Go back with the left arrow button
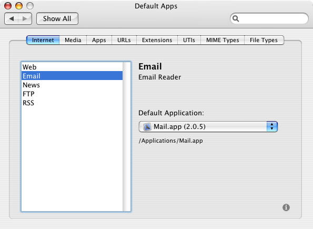This screenshot has height=229, width=313. pyautogui.click(x=12, y=19)
